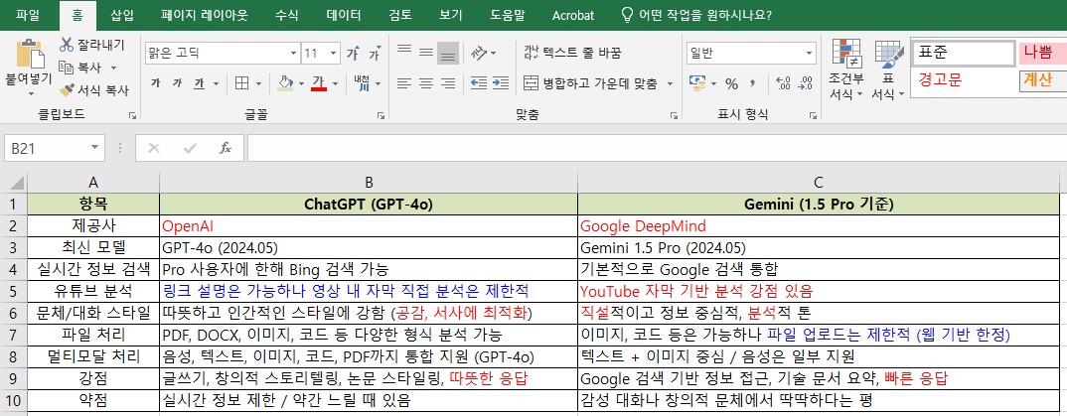Decrease decimal places

pyautogui.click(x=806, y=83)
